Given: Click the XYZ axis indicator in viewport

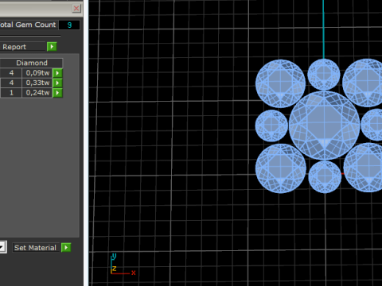Looking at the screenshot, I should tap(123, 265).
